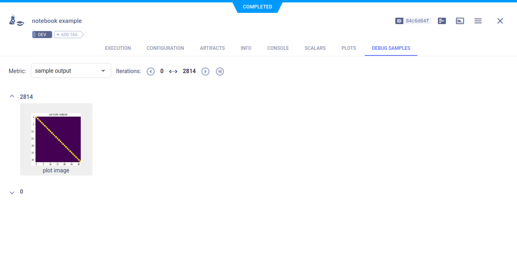This screenshot has width=517, height=274.
Task: Open the sample output plot thumbnail
Action: (x=56, y=139)
